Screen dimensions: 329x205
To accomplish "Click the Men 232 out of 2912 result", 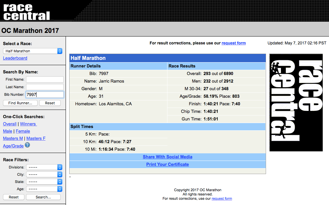I will [x=218, y=81].
